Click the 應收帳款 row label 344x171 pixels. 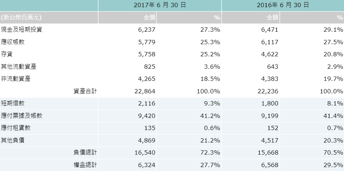pos(13,42)
